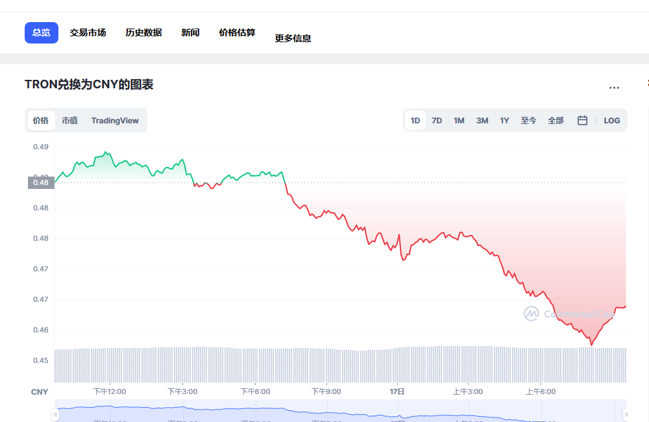Open the 更多信息 tab
649x422 pixels.
pos(293,38)
